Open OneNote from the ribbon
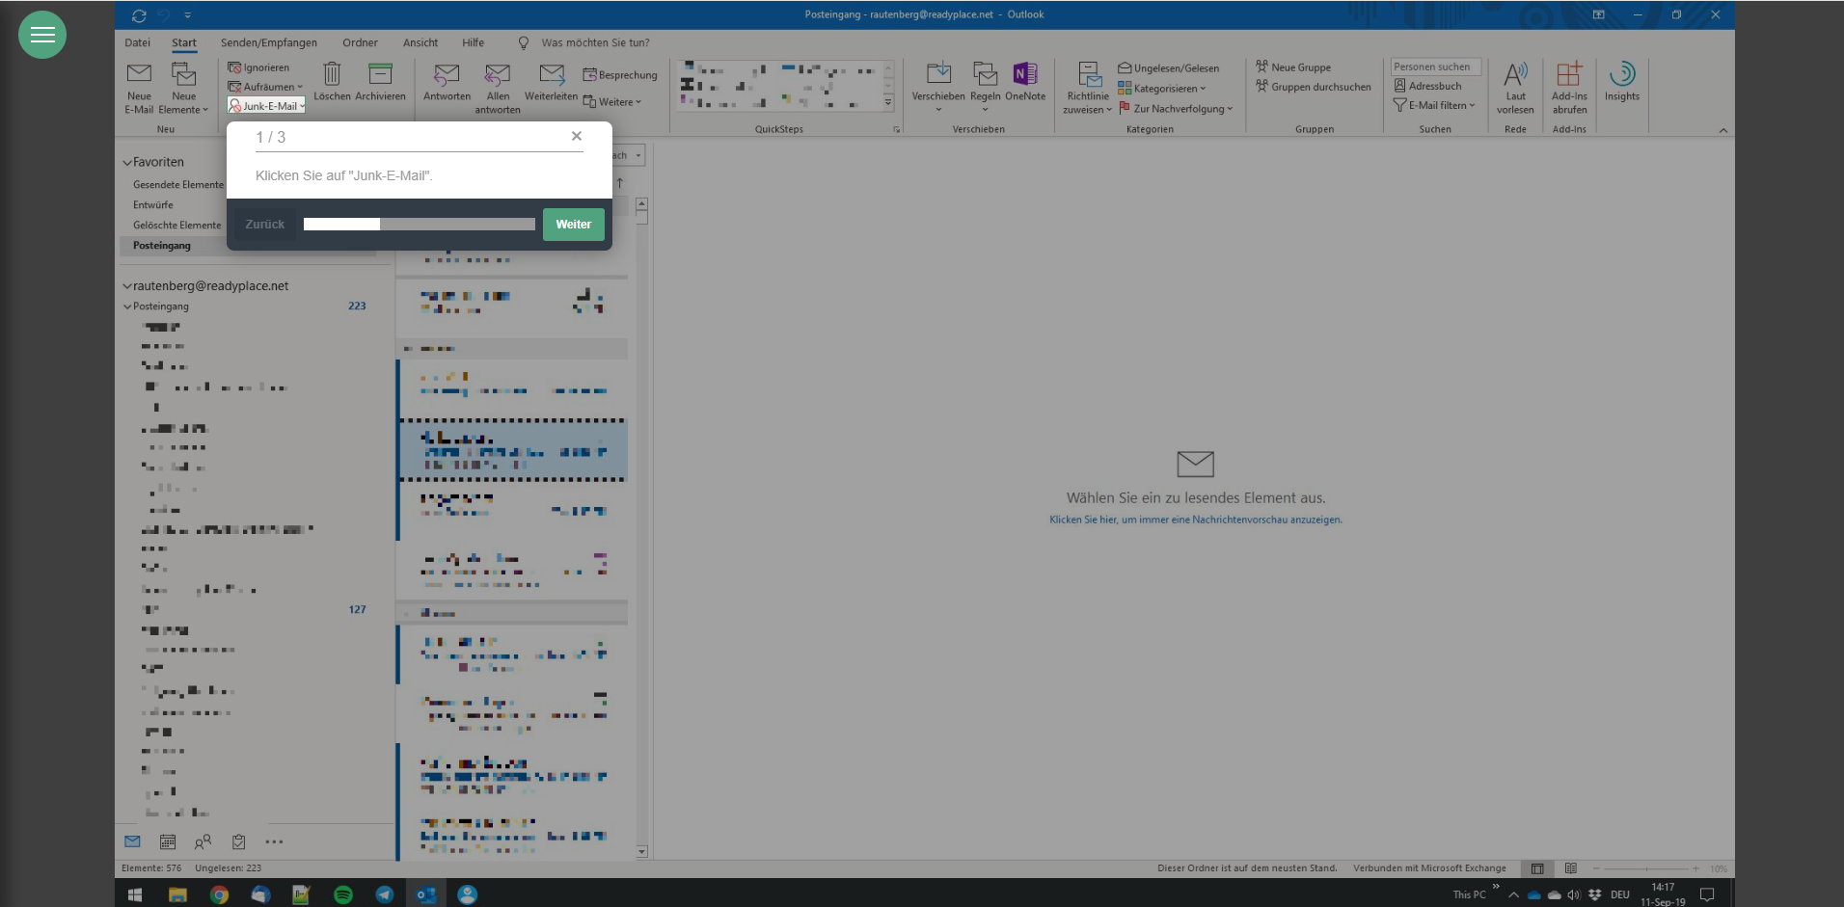The width and height of the screenshot is (1844, 907). [x=1024, y=75]
